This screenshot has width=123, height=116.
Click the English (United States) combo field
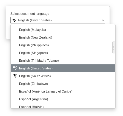58,20
